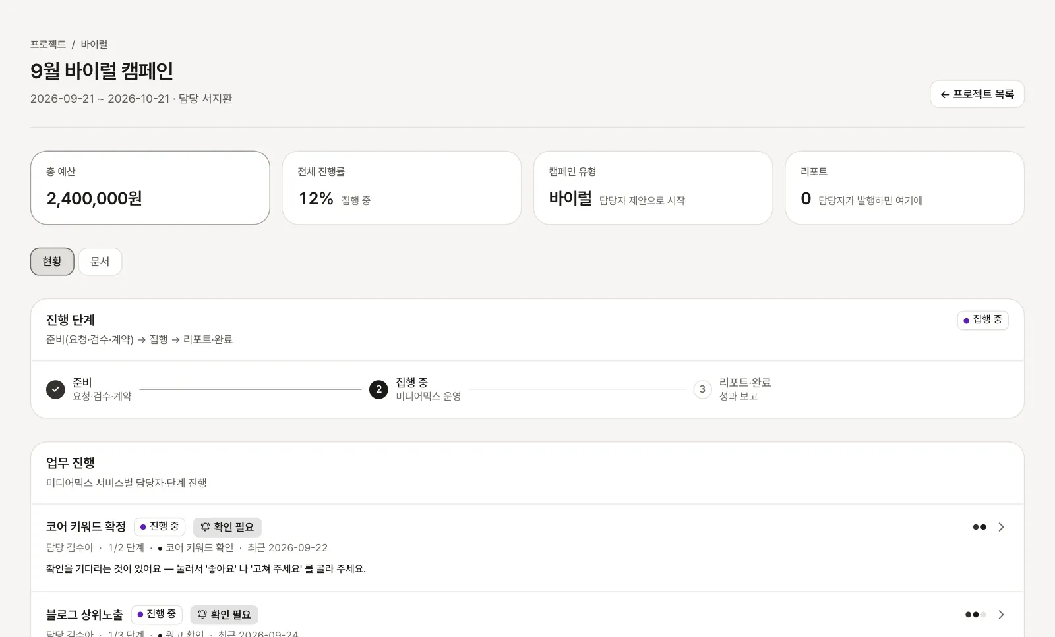Open the 리포트 summary card
This screenshot has height=637, width=1055.
pyautogui.click(x=905, y=188)
